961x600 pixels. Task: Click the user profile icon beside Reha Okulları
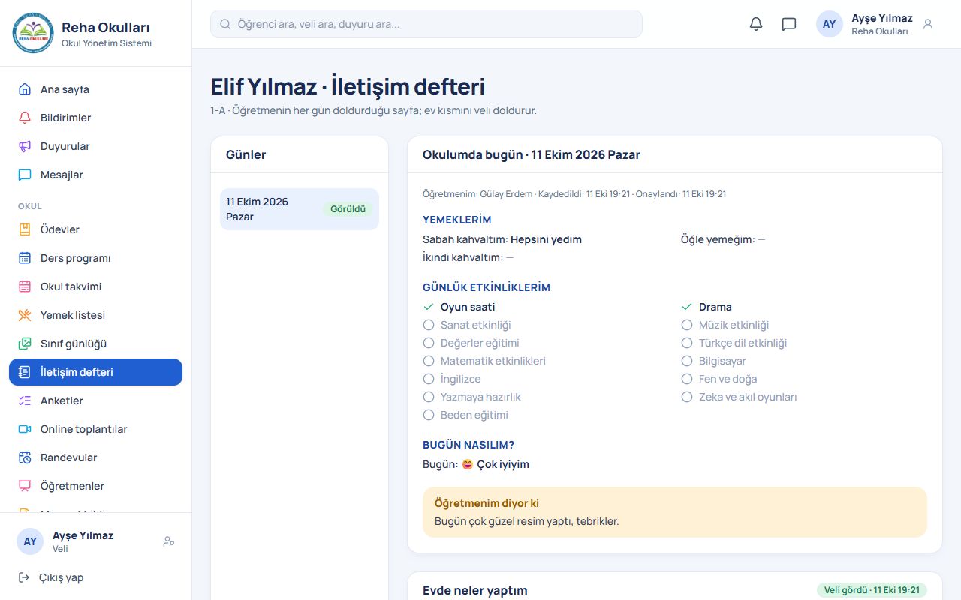[928, 24]
